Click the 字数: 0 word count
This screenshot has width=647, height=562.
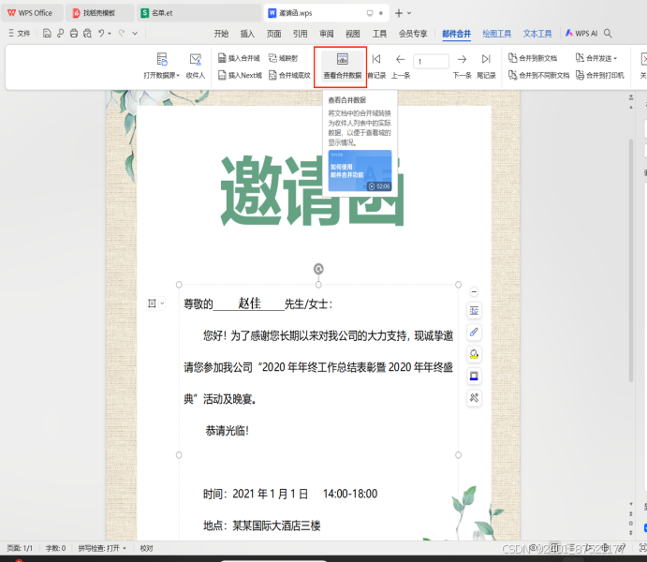tap(55, 548)
